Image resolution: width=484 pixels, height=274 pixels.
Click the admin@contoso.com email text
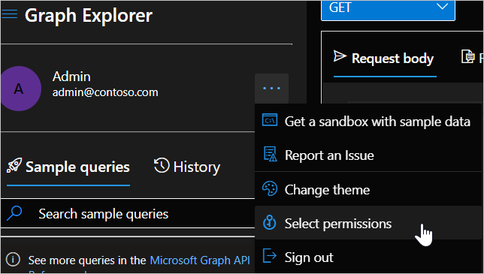click(x=105, y=92)
